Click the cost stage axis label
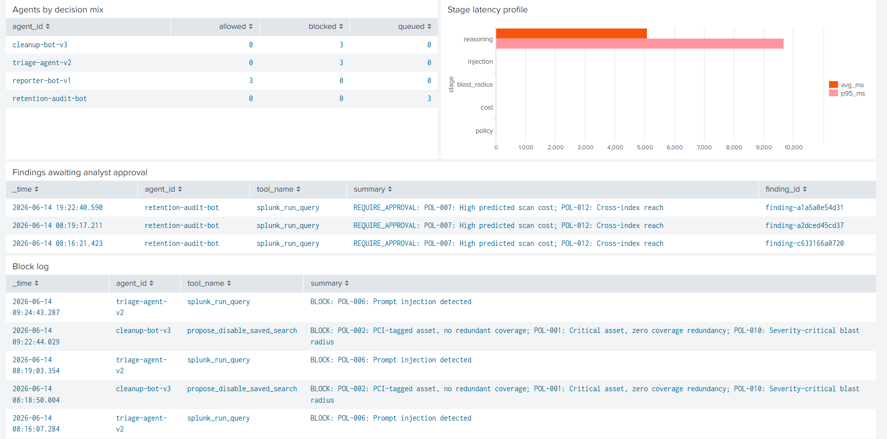887x439 pixels. pos(487,108)
